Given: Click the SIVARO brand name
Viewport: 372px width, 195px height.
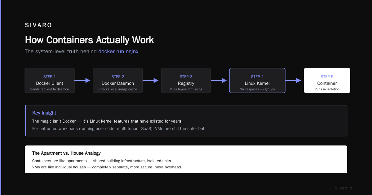Looking at the screenshot, I should [38, 25].
